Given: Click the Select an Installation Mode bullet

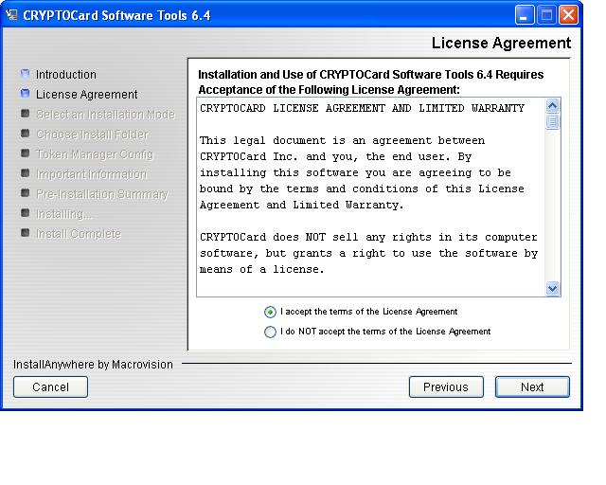Looking at the screenshot, I should pyautogui.click(x=25, y=114).
